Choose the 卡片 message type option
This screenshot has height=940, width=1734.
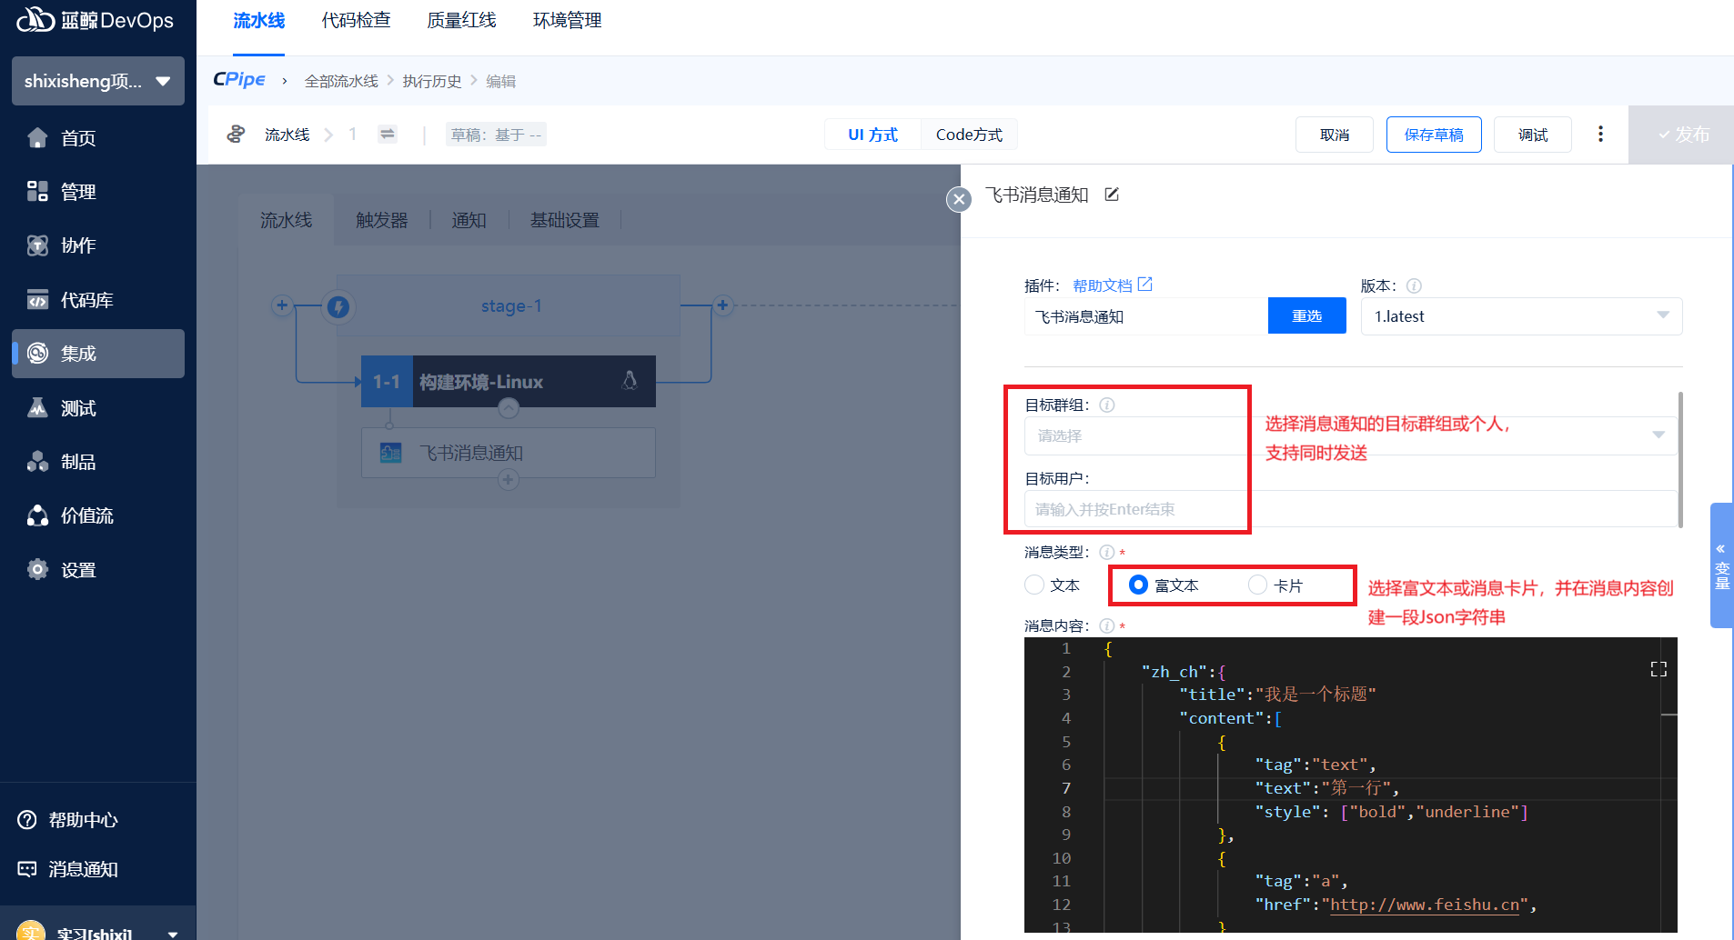point(1258,585)
